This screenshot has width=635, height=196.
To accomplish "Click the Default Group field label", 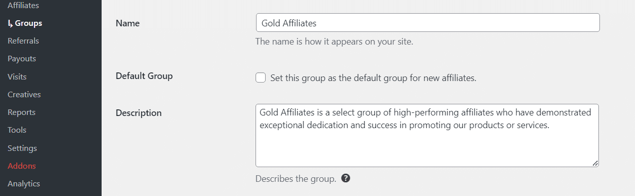I will 144,76.
